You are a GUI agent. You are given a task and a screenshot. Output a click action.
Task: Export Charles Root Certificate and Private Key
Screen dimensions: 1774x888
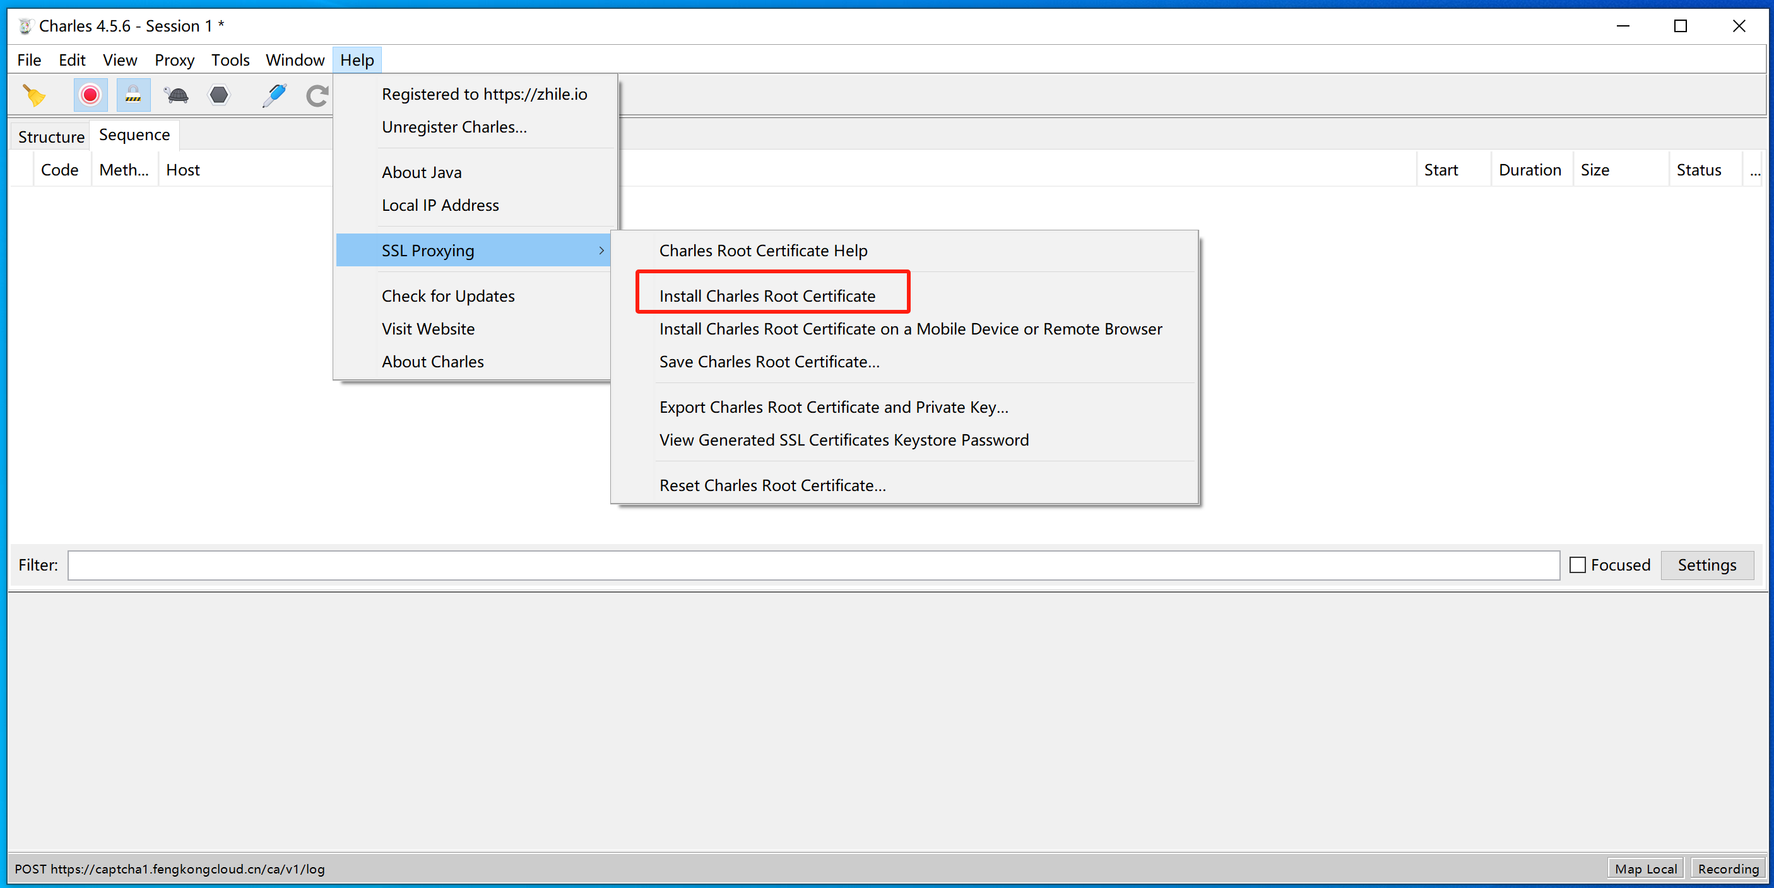(x=833, y=407)
